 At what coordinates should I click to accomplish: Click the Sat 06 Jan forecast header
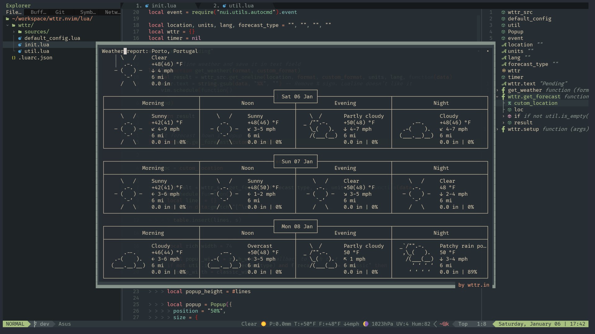[x=297, y=97]
